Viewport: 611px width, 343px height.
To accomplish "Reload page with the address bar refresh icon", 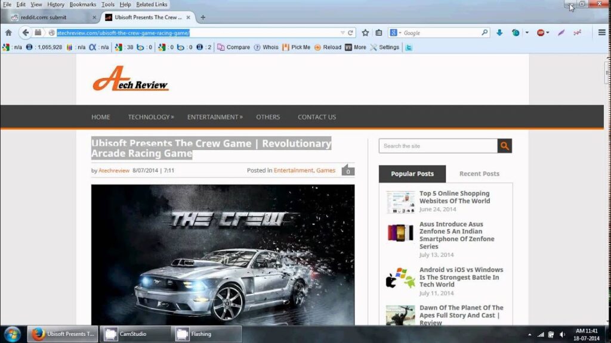I will coord(350,33).
